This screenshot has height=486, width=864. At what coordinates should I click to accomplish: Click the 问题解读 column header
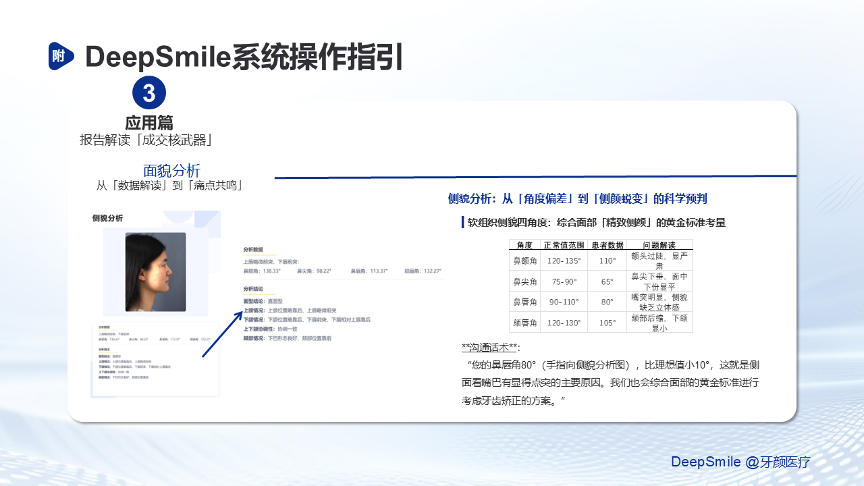pos(659,244)
